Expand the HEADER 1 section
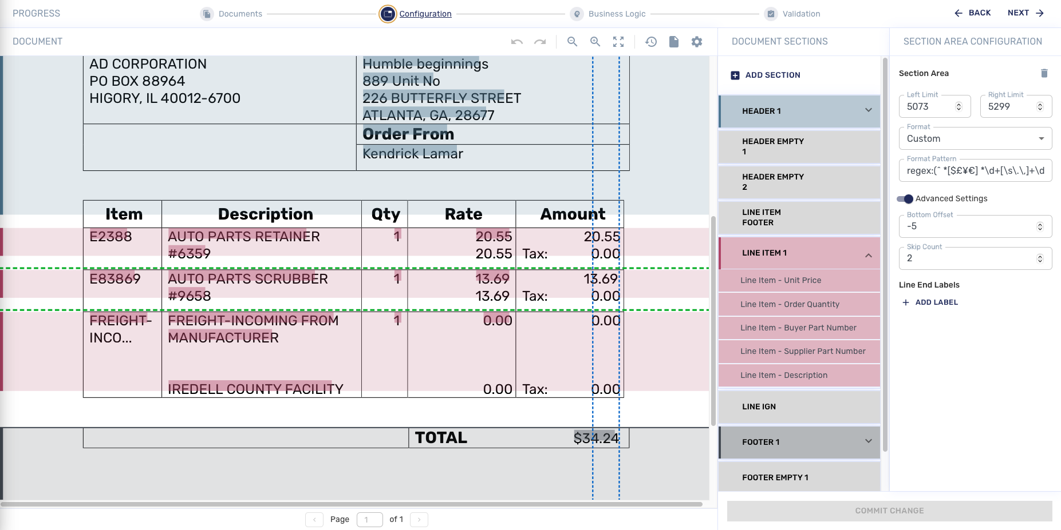The width and height of the screenshot is (1061, 530). [x=868, y=110]
